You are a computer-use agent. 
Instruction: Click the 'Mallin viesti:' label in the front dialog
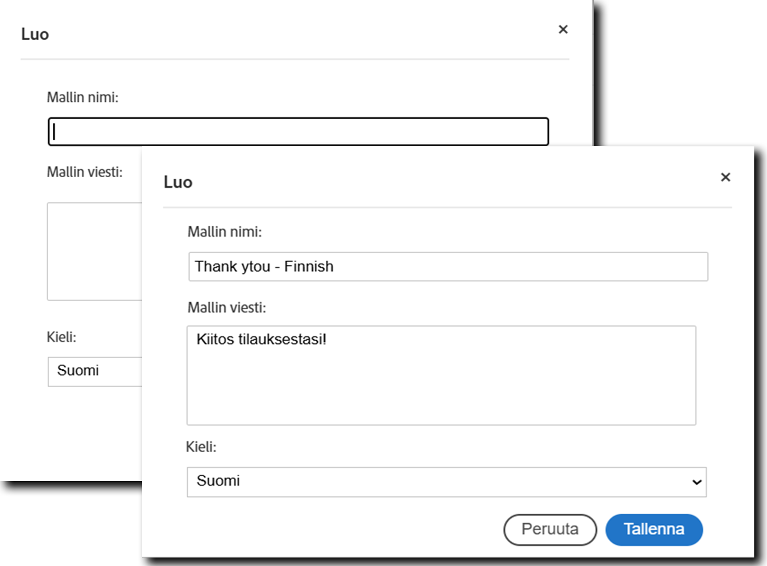227,308
